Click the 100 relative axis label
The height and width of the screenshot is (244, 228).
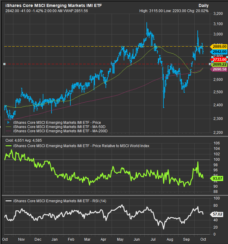click(x=216, y=159)
